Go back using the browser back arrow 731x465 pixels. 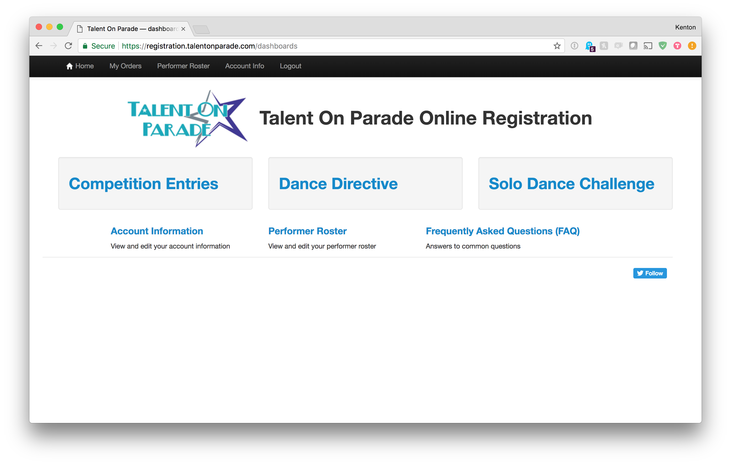(39, 46)
